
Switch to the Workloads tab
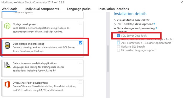9,9
